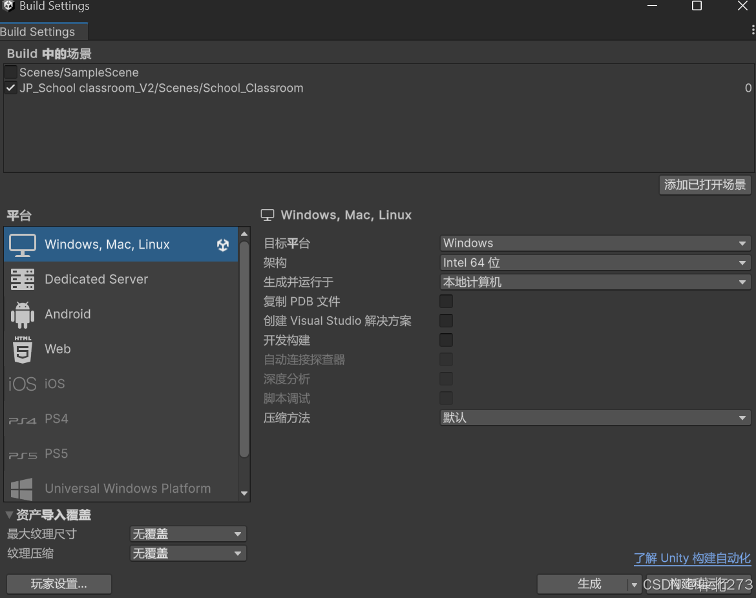Switch to the Build Settings tab
Image resolution: width=756 pixels, height=598 pixels.
[37, 30]
